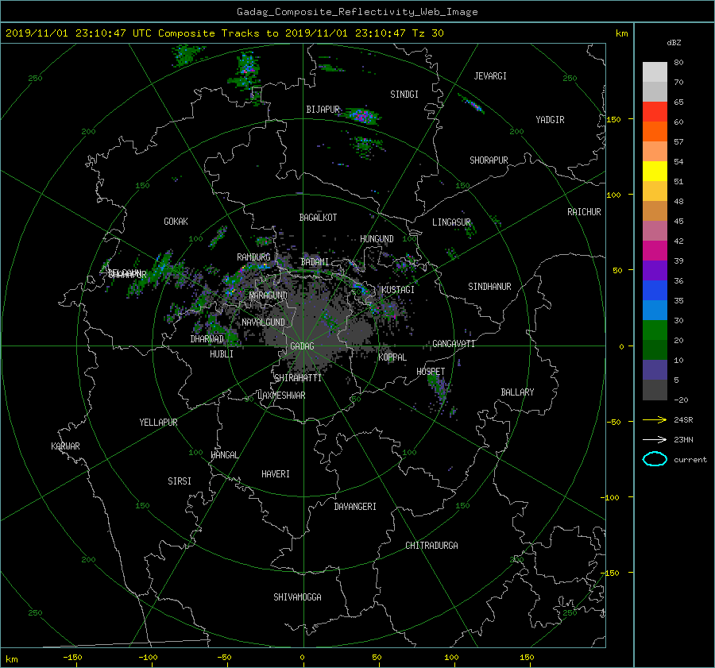Click the YELLAPUR label
This screenshot has width=715, height=668.
coord(158,423)
